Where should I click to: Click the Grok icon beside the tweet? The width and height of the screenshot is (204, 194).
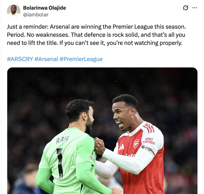[186, 8]
